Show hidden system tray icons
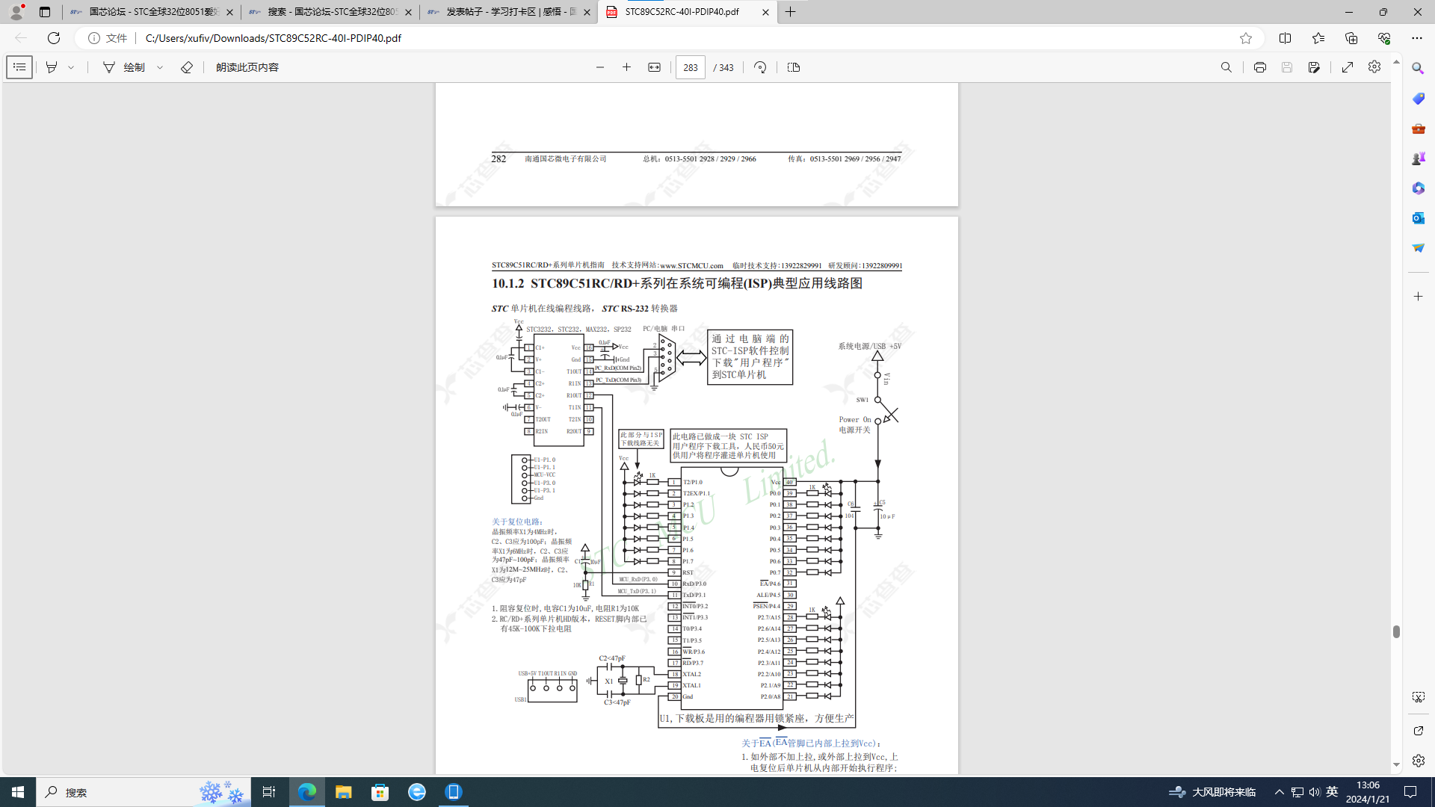The width and height of the screenshot is (1435, 807). click(x=1279, y=792)
